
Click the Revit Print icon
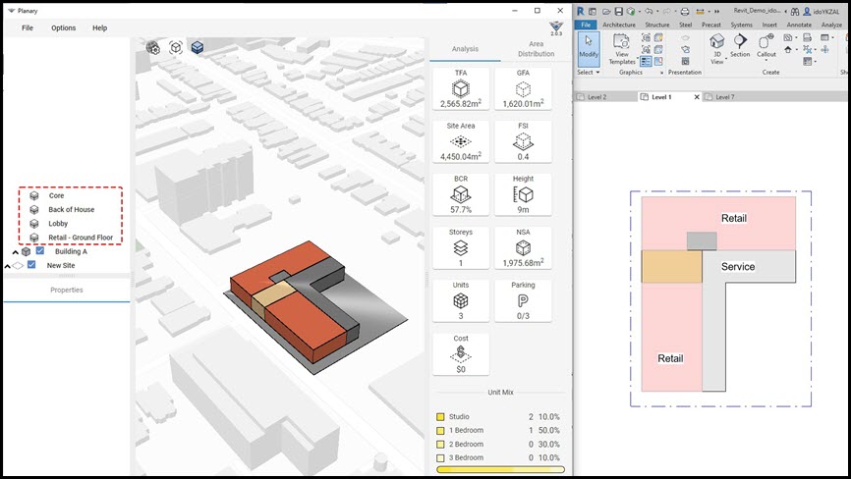pos(685,11)
